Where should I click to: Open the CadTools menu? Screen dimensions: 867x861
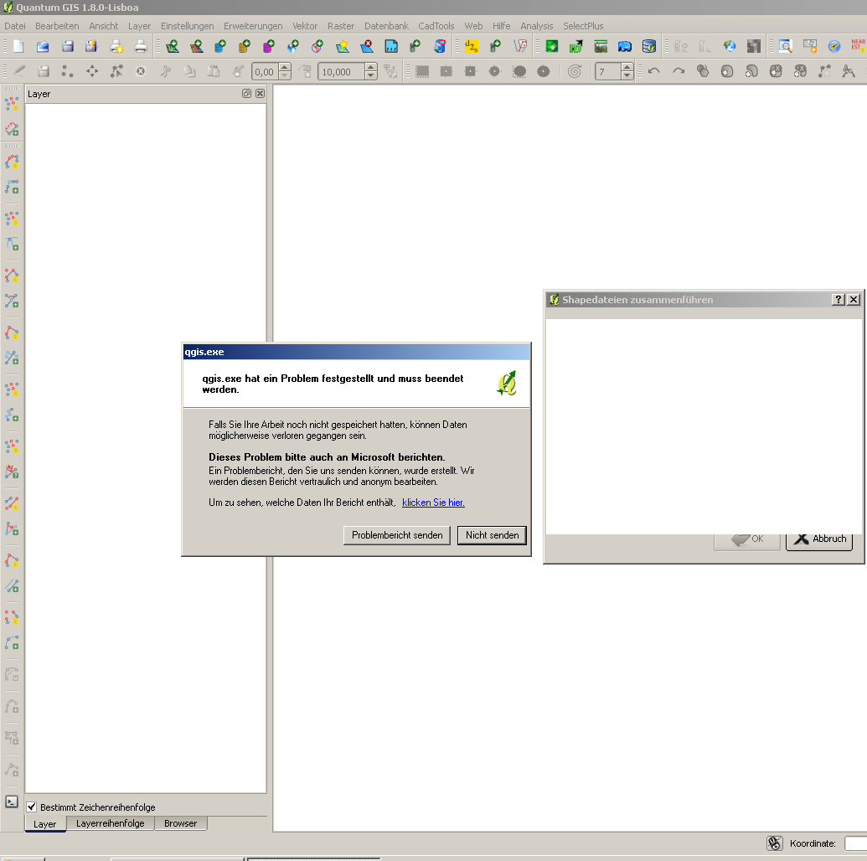pyautogui.click(x=436, y=26)
